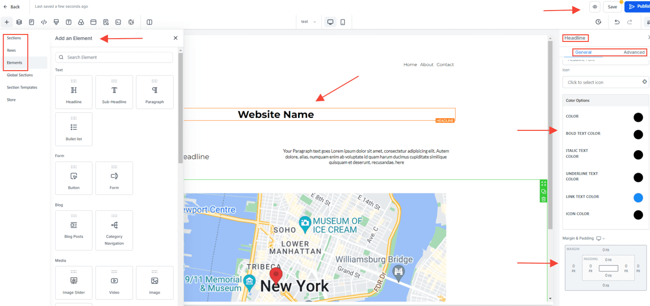Click the custom code brackets icon
The height and width of the screenshot is (306, 650).
point(44,22)
